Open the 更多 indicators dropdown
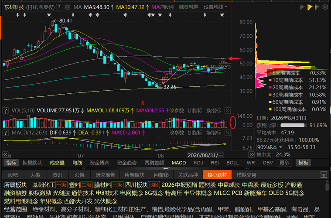331x218 pixels. pos(284,163)
